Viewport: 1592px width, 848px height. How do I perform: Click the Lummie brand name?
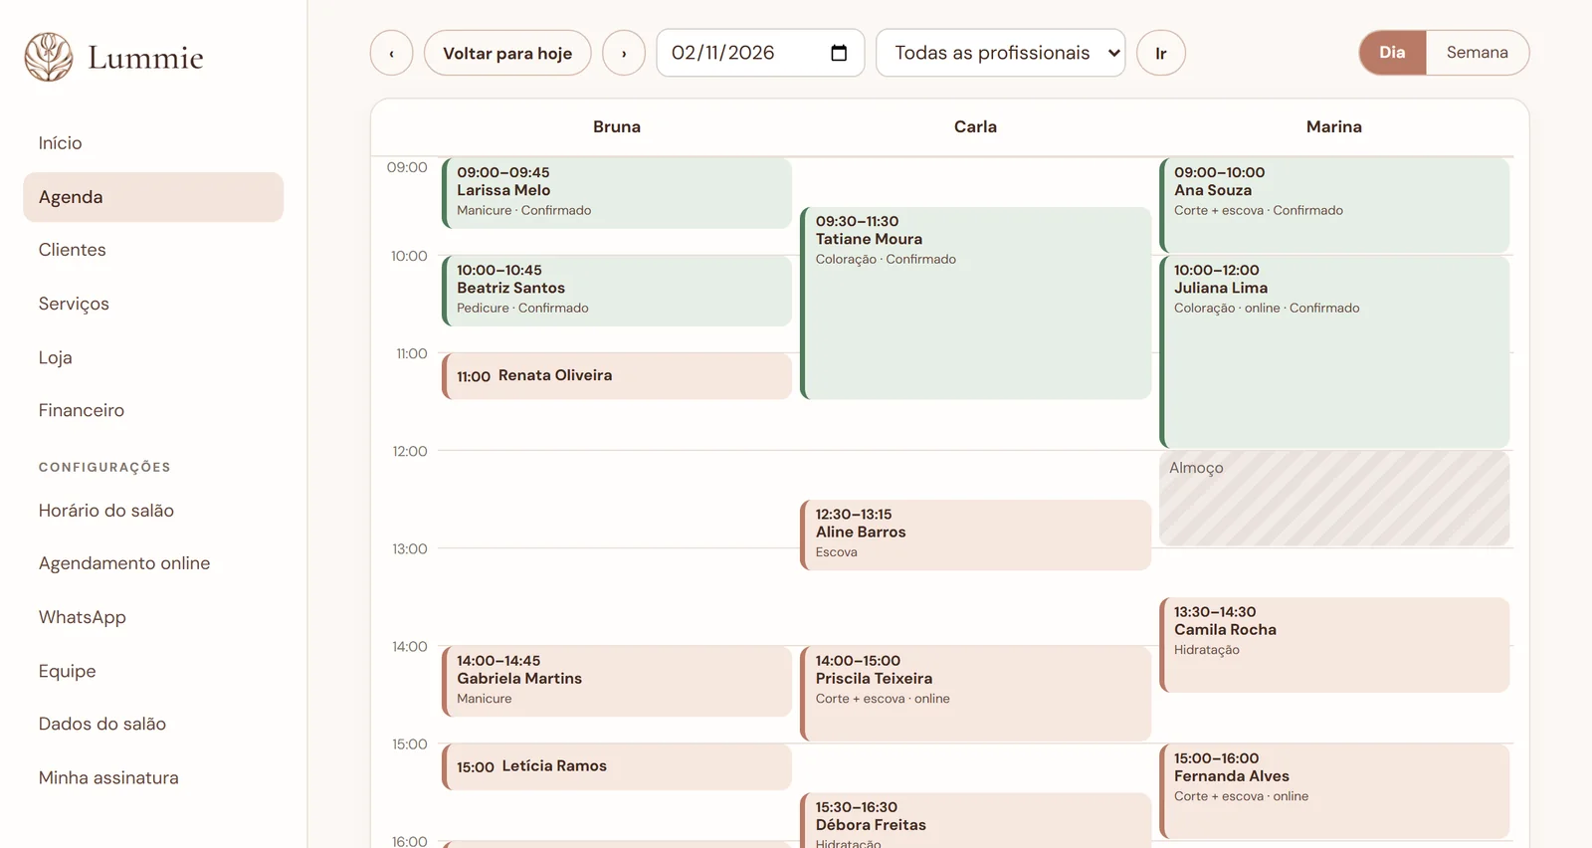(x=145, y=58)
